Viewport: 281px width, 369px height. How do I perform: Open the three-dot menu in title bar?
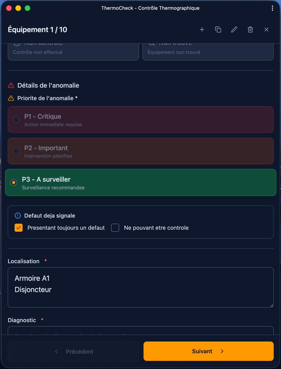coord(272,8)
